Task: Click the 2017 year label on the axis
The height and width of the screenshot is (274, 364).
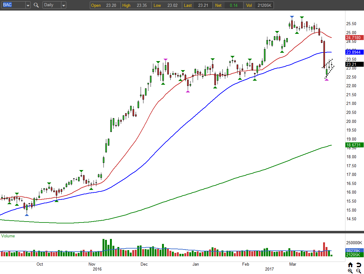Action: 269,269
